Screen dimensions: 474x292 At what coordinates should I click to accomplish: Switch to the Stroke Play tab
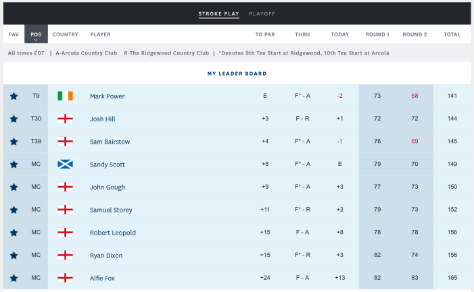218,13
